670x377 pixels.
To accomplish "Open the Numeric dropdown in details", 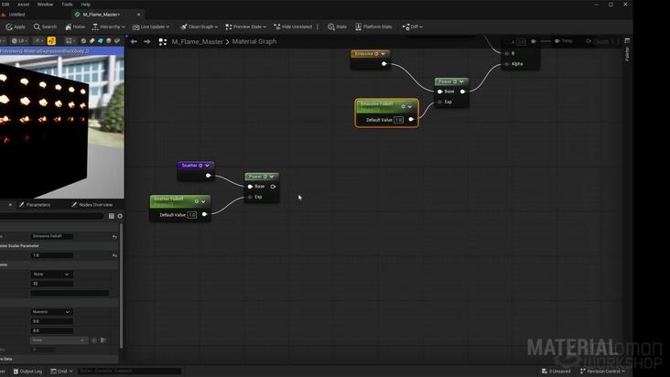I will pos(51,312).
